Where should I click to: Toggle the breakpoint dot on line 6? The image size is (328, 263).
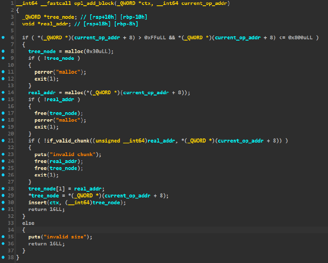tap(3, 38)
